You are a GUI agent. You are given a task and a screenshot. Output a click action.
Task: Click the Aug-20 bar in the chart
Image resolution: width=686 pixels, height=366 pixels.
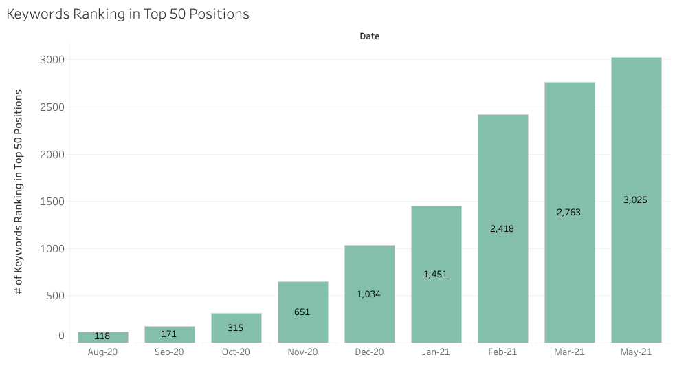coord(102,337)
